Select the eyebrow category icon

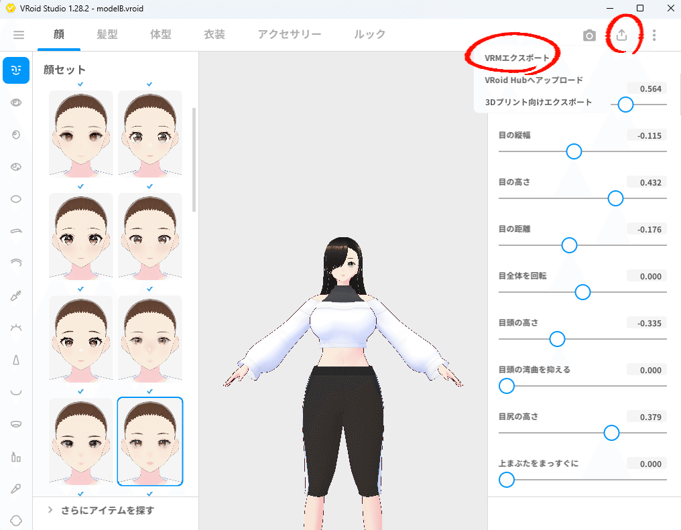[16, 231]
